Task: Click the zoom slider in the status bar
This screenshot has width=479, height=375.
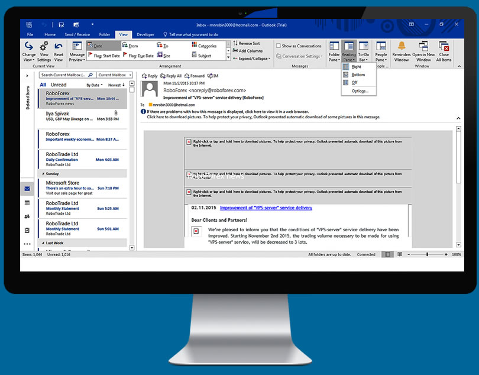Action: coord(428,254)
